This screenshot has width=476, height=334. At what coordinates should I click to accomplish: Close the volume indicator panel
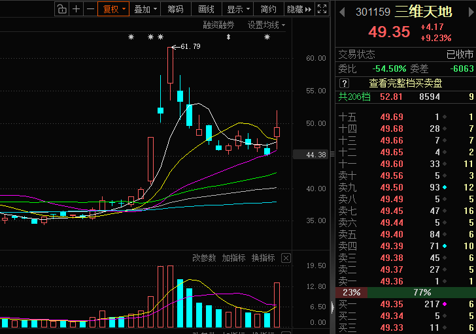point(286,258)
